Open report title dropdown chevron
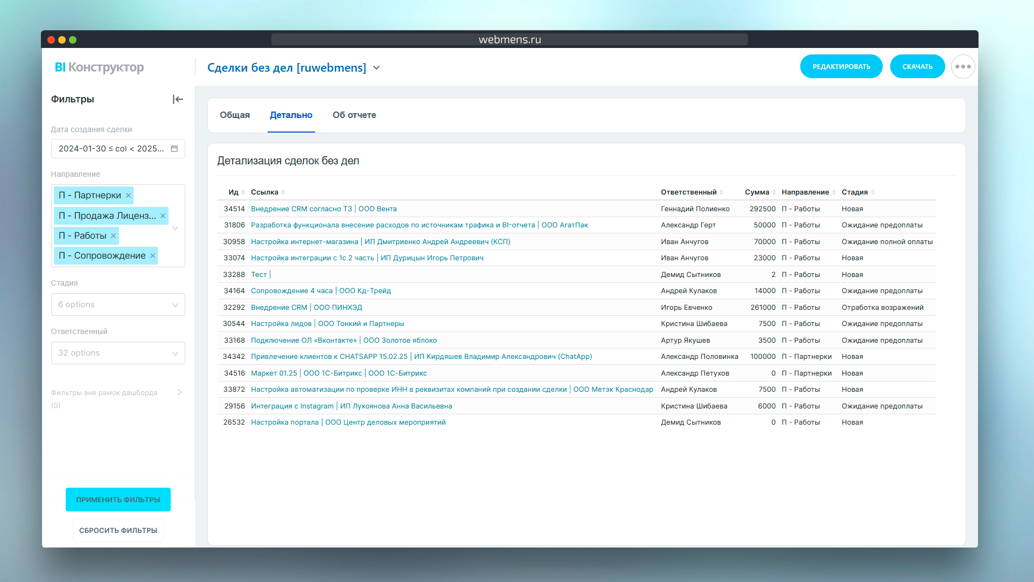This screenshot has height=582, width=1034. click(376, 68)
